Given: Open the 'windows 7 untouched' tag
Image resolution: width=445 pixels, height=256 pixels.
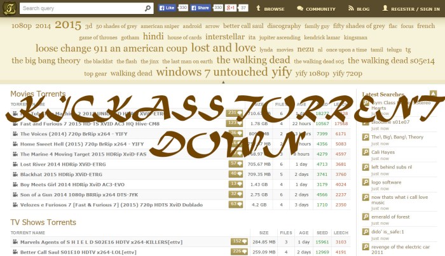Looking at the screenshot, I should [x=212, y=72].
